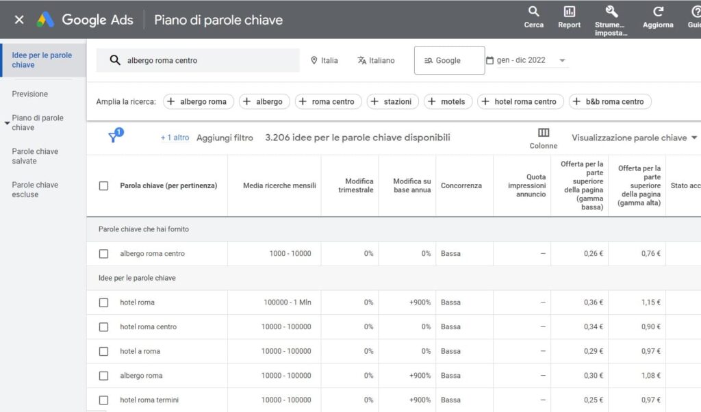Add the hotel roma centro suggestion chip
701x412 pixels.
pos(520,101)
